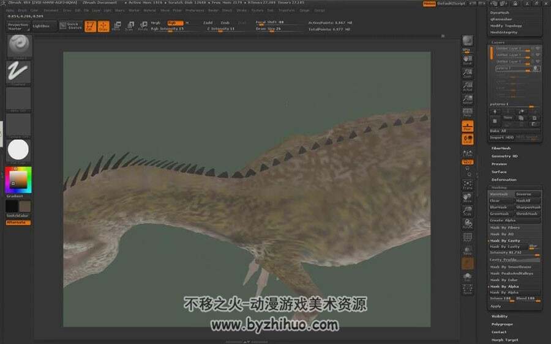Click the Move view icon in right shelf
551x344 pixels.
467,198
